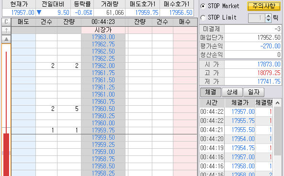
Task: Click the current price value 17957.00
Action: 23,12
